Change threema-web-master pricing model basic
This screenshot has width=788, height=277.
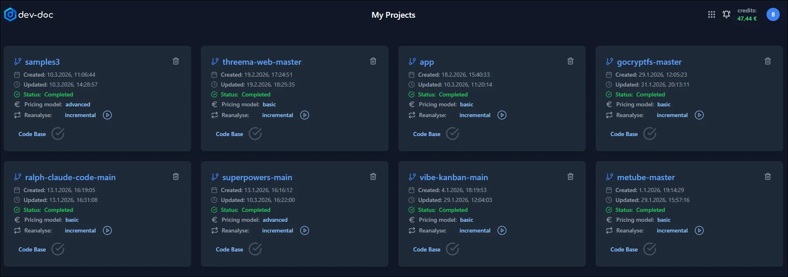pos(269,104)
